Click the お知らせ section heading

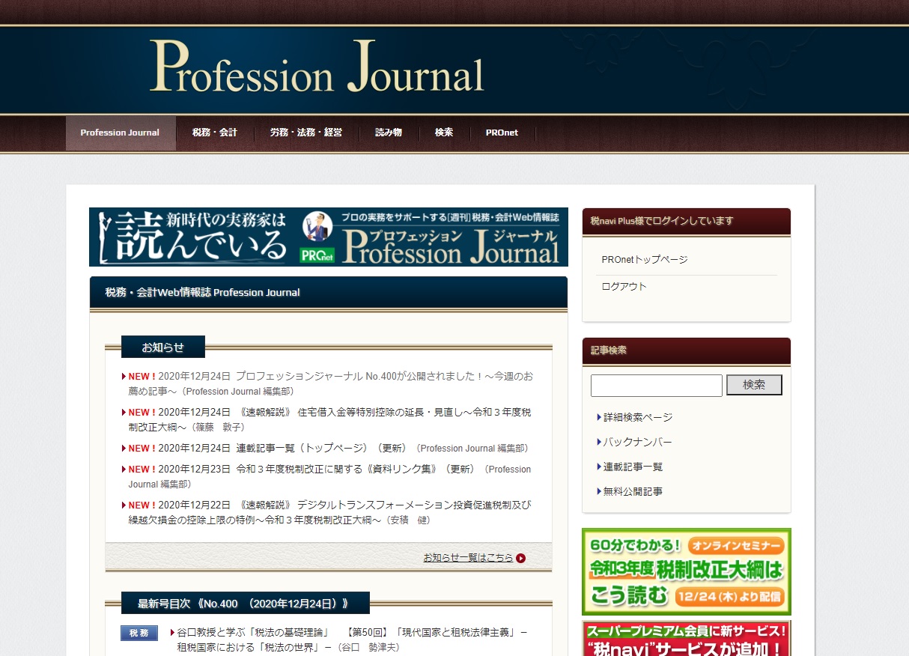(163, 347)
